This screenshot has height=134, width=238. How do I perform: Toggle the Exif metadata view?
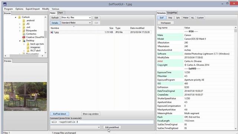click(x=161, y=18)
